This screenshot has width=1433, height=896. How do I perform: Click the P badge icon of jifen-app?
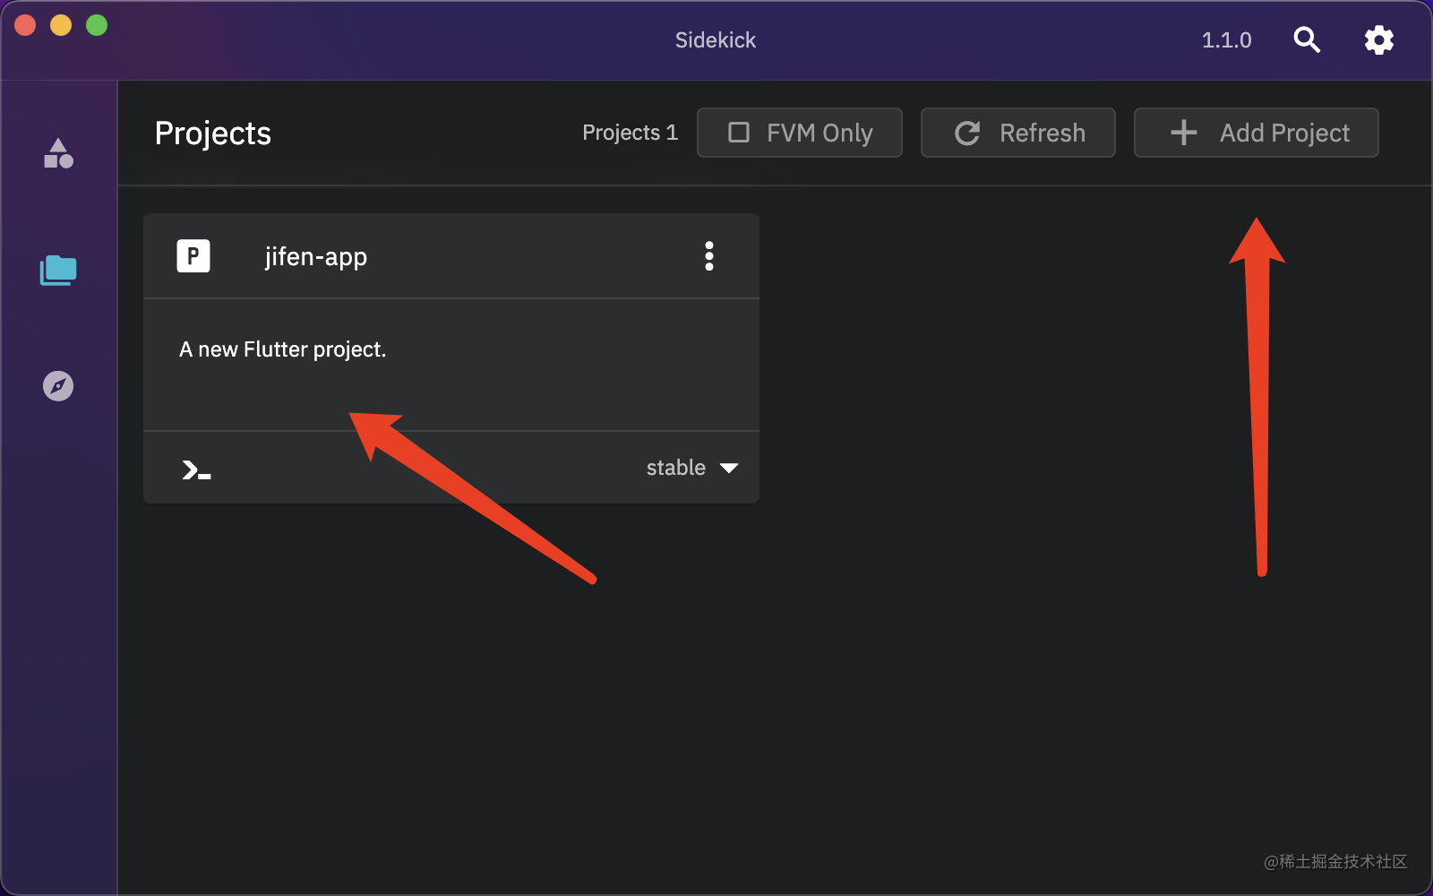[193, 256]
